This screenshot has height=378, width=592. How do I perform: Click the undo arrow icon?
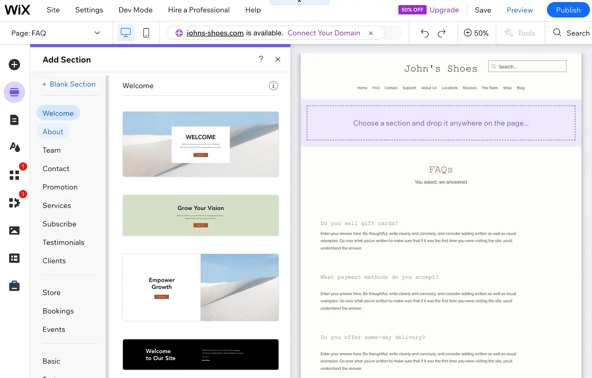424,32
